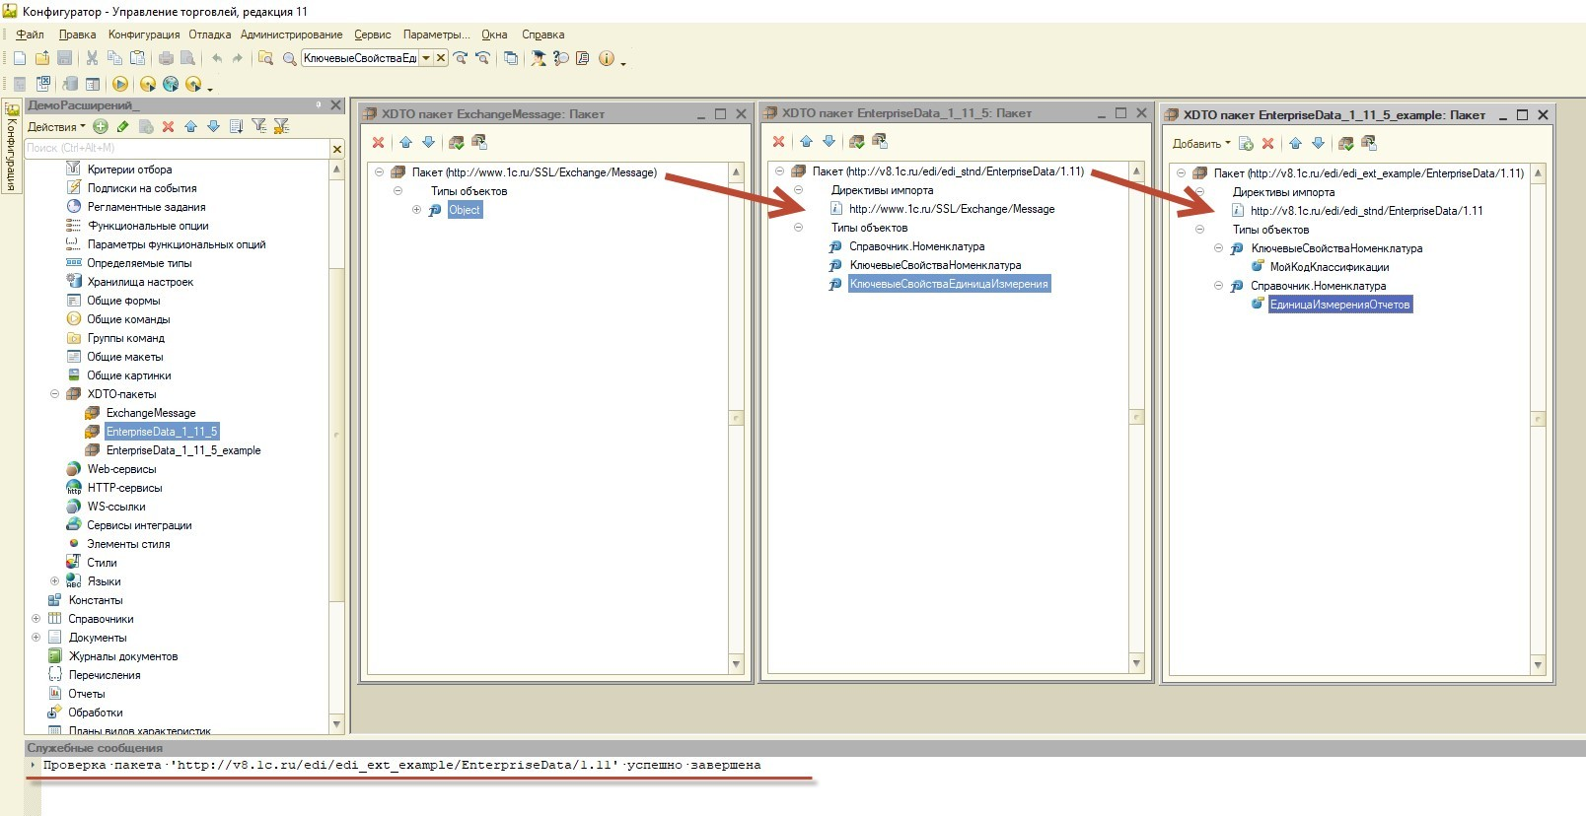Click check package icon in EnterpriseData_1_11_5_example window
Screen dimensions: 1586x816
coord(1345,144)
